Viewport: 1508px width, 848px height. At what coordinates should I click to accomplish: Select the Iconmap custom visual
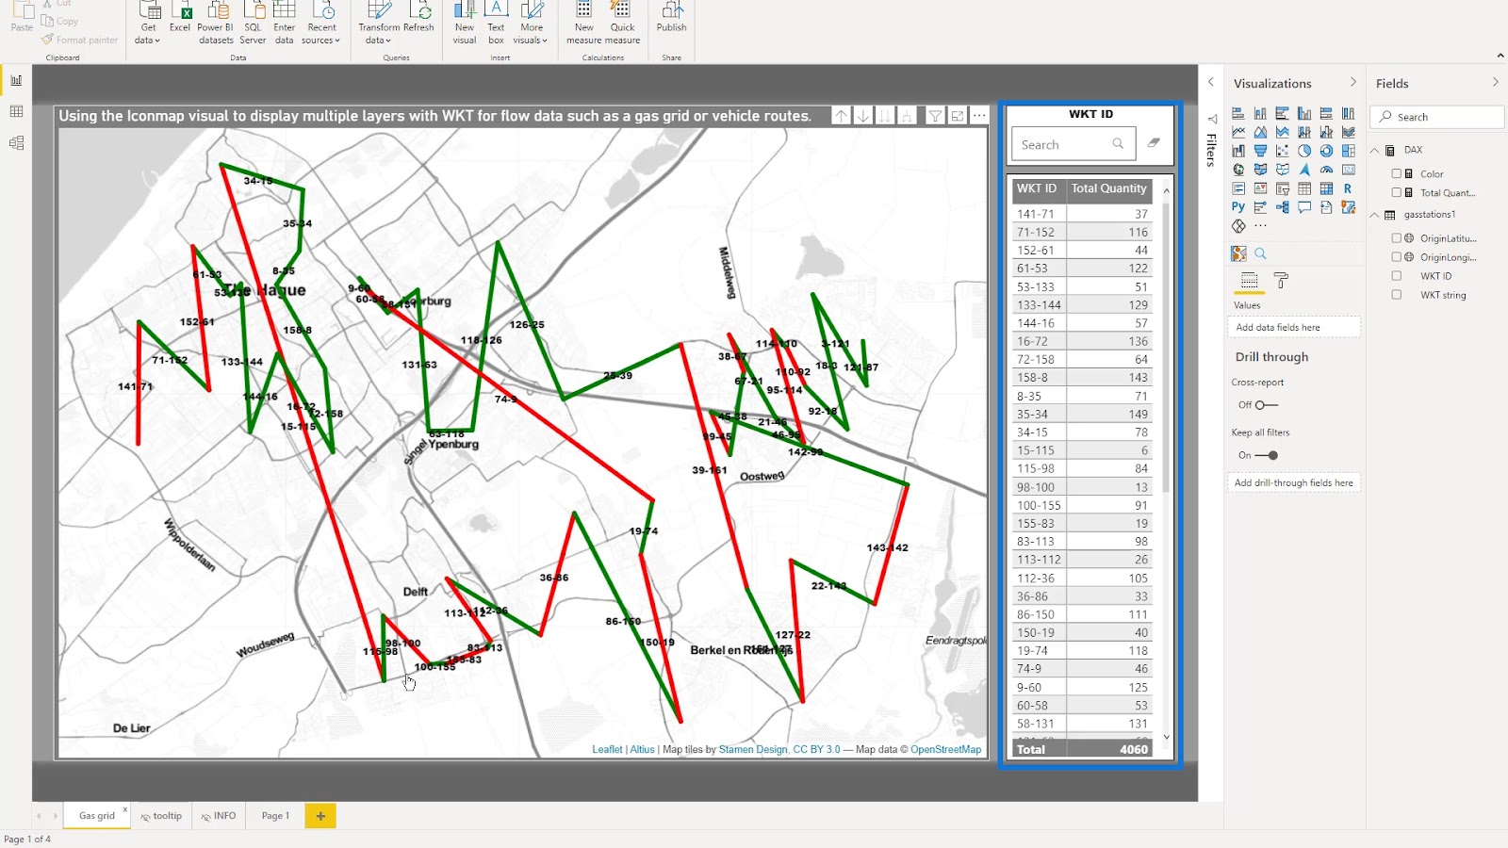point(1238,253)
